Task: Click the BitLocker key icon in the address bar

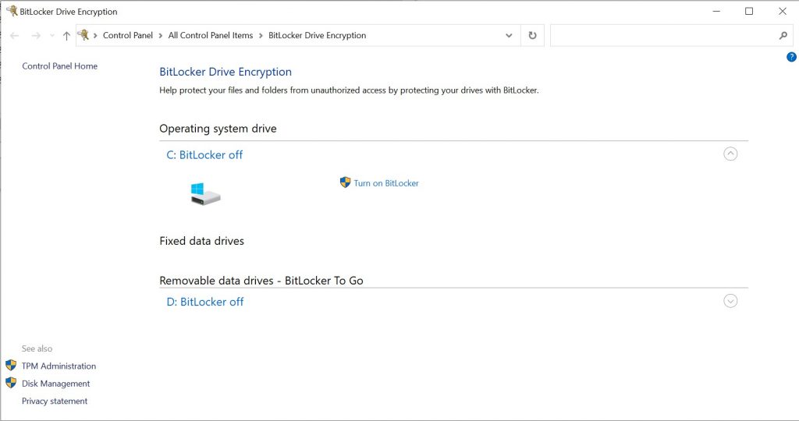Action: tap(83, 35)
